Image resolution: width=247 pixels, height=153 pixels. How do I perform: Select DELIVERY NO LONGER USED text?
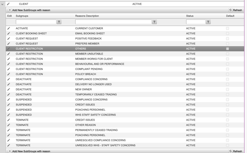93,84
